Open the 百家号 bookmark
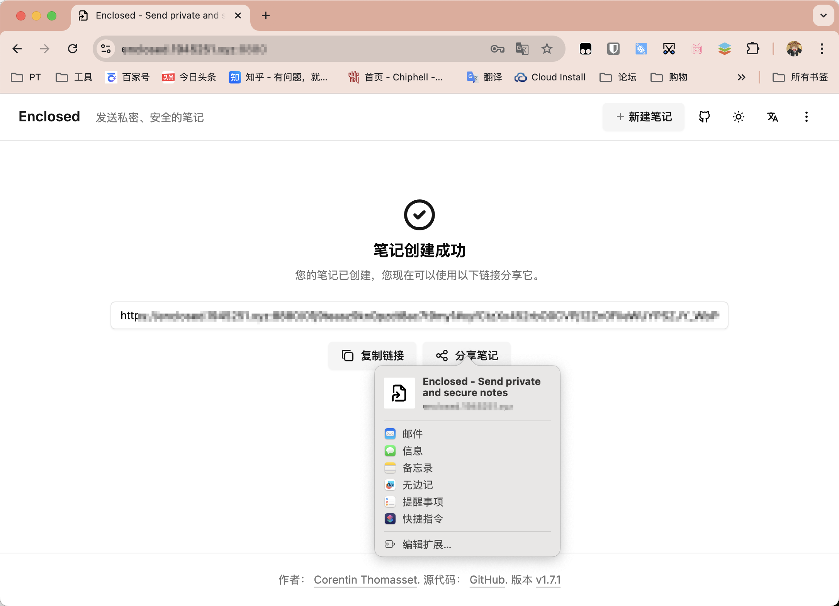Viewport: 839px width, 606px height. tap(127, 77)
